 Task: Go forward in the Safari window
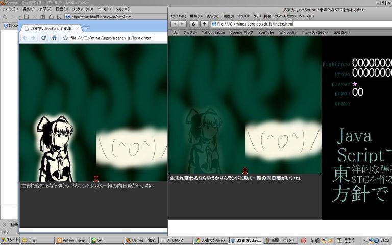[183, 24]
